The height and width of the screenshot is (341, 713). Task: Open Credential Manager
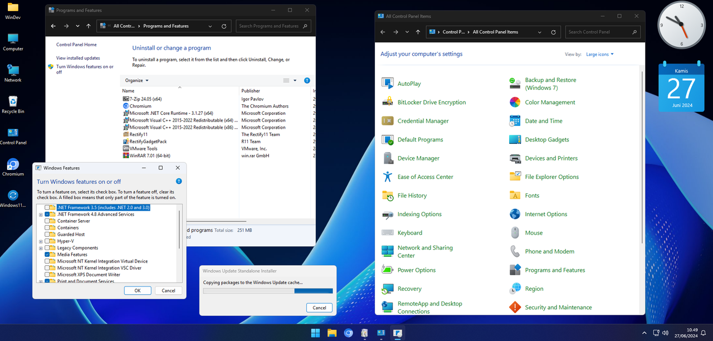point(416,121)
